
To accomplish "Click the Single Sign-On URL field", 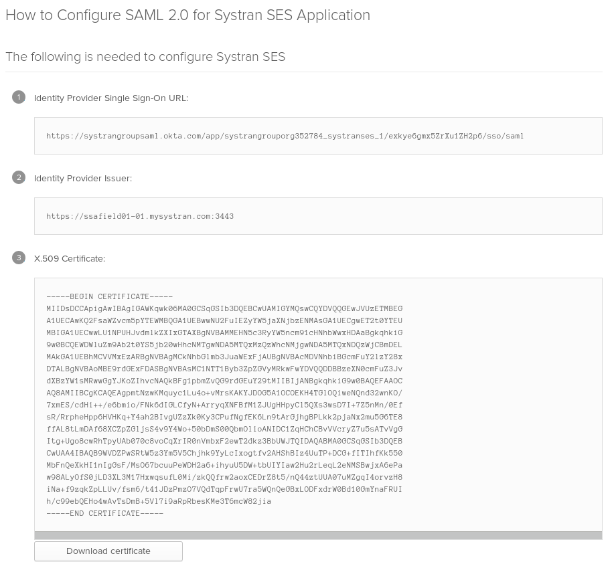I will [318, 136].
